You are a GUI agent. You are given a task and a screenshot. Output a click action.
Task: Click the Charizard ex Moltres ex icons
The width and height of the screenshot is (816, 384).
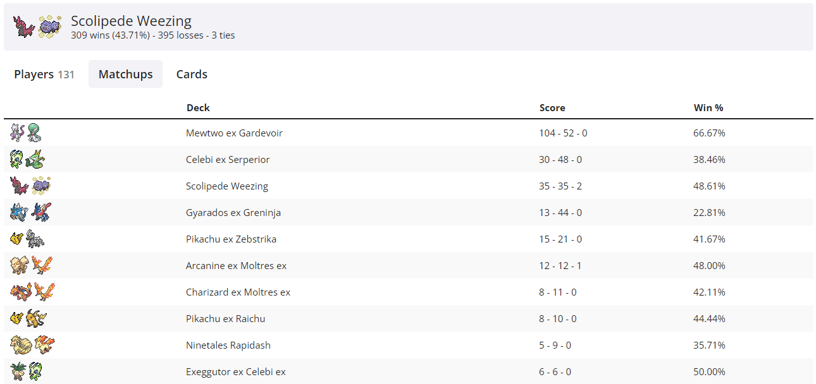pos(31,292)
